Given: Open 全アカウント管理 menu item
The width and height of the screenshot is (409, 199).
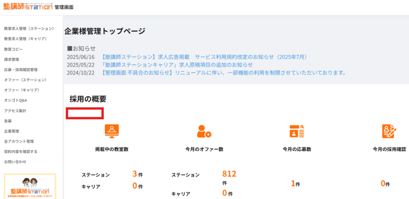Looking at the screenshot, I should click(19, 141).
